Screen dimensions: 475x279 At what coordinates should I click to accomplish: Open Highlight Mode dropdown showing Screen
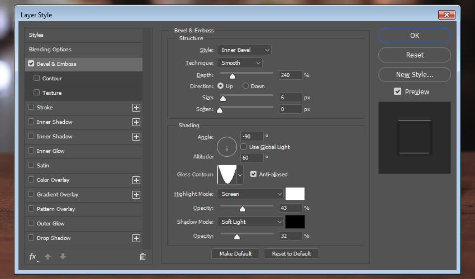[x=250, y=194]
